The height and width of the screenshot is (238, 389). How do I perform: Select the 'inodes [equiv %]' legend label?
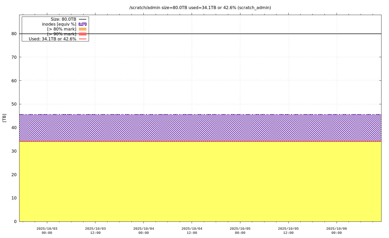[x=59, y=24]
